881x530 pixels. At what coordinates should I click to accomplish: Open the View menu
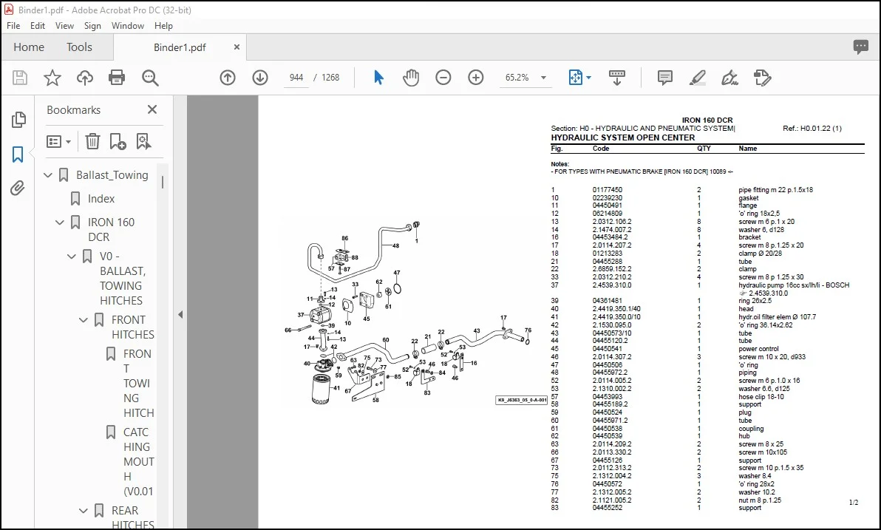(x=64, y=26)
